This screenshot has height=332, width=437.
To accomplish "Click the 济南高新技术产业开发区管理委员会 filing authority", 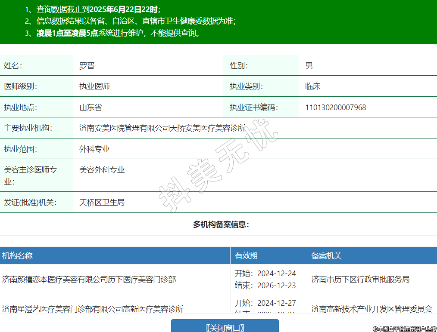I will coord(371,309).
